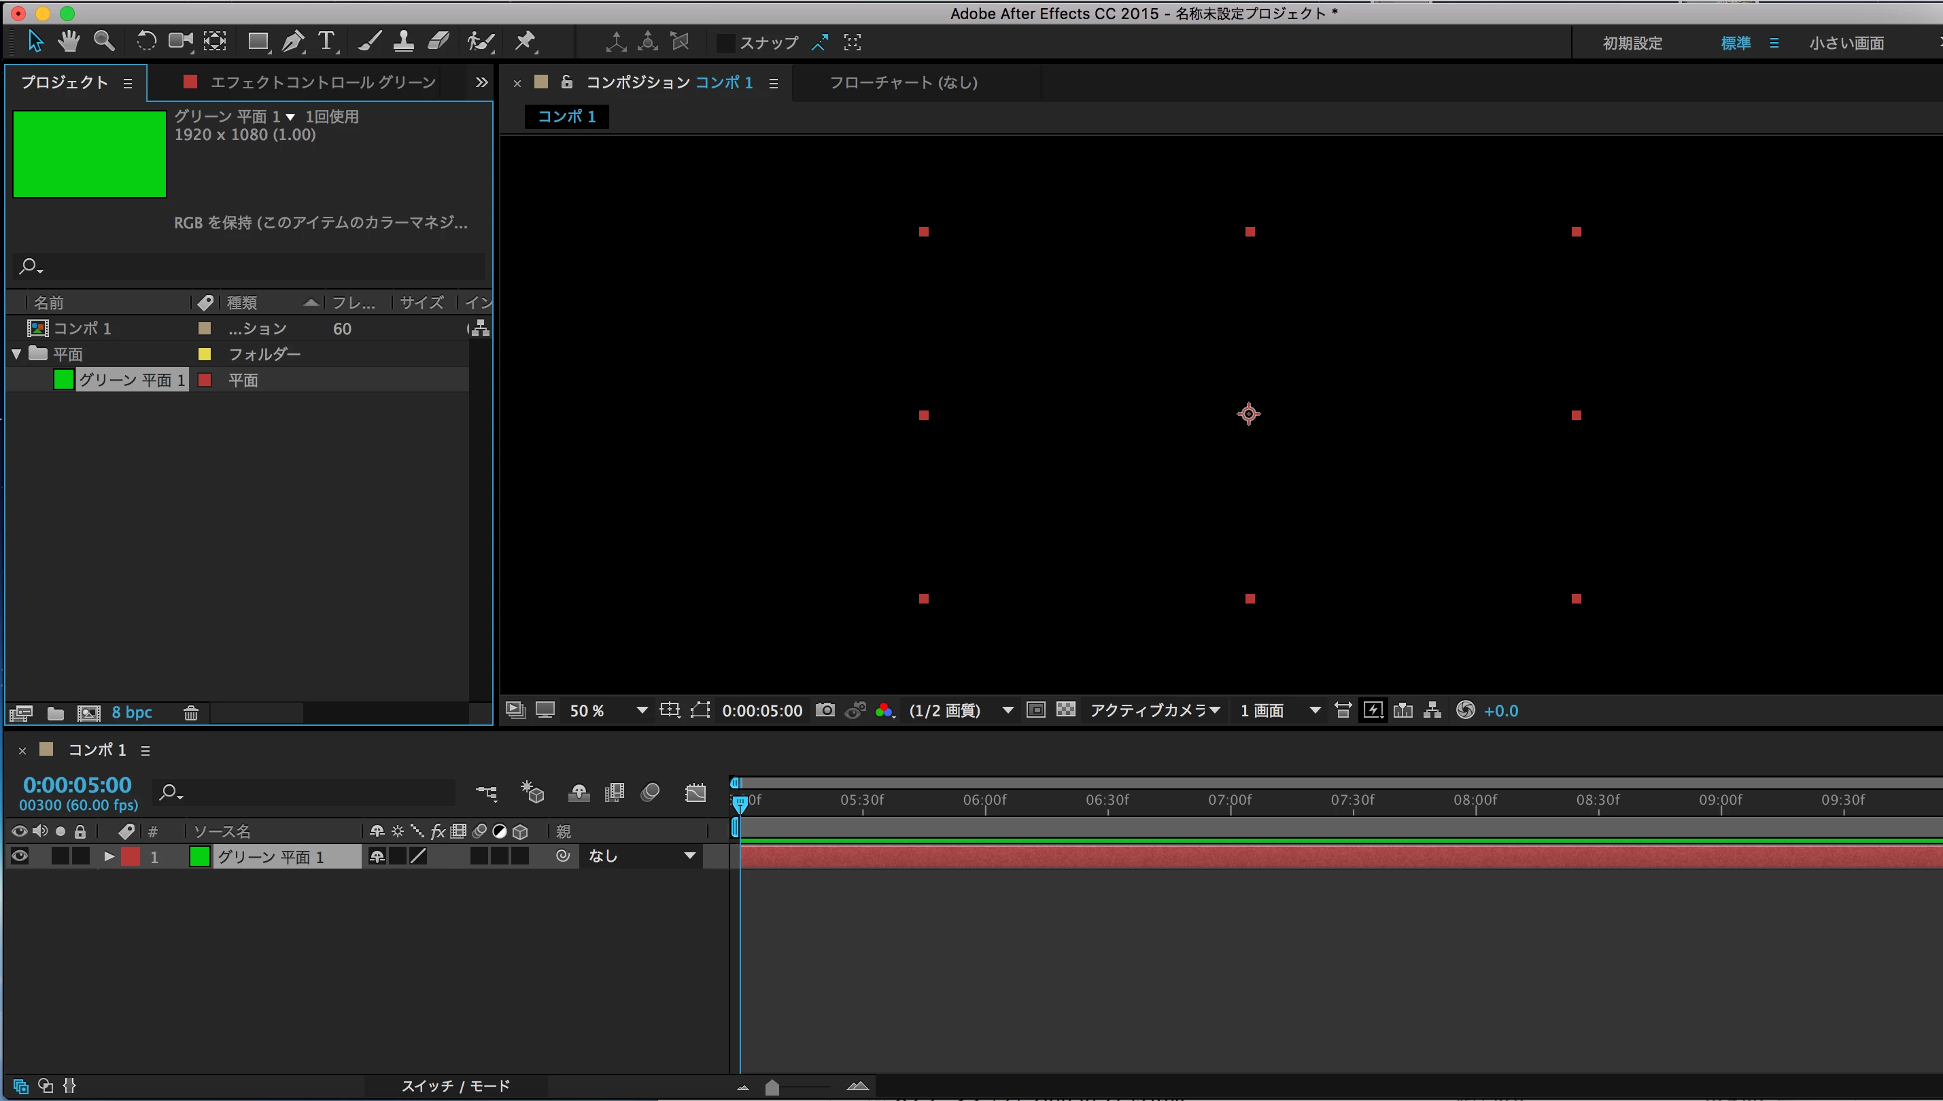Open the フローチャート (なし) tab
The width and height of the screenshot is (1943, 1101).
pyautogui.click(x=903, y=82)
